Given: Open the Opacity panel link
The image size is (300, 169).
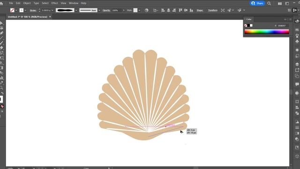Looking at the screenshot, I should point(106,10).
